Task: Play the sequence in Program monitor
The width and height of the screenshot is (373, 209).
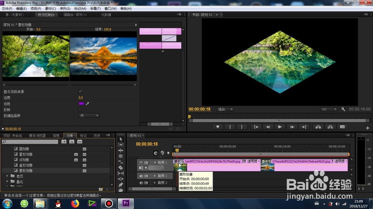Action: (280, 127)
